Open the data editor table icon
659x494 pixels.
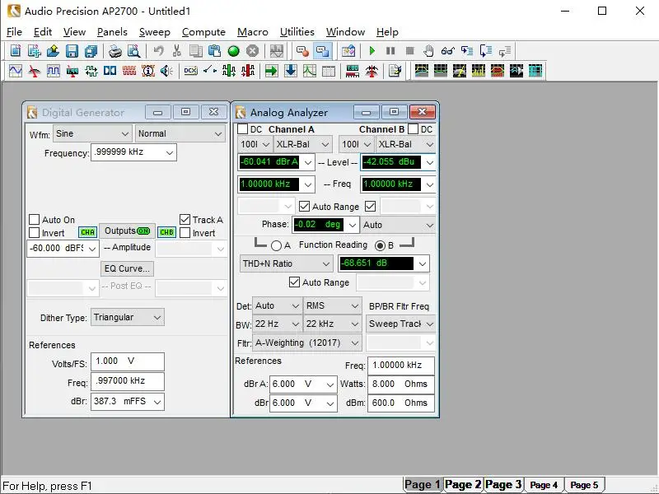click(x=328, y=71)
